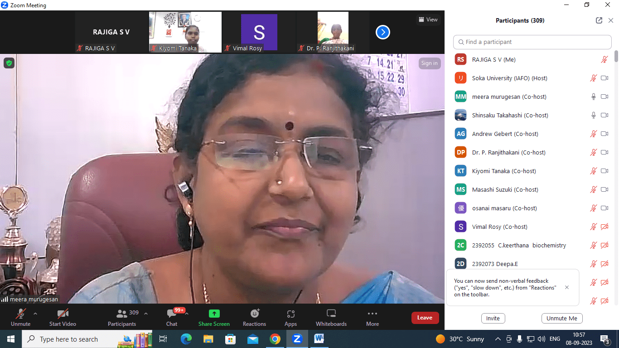The image size is (619, 348).
Task: Open More options in meeting toolbar
Action: 372,317
